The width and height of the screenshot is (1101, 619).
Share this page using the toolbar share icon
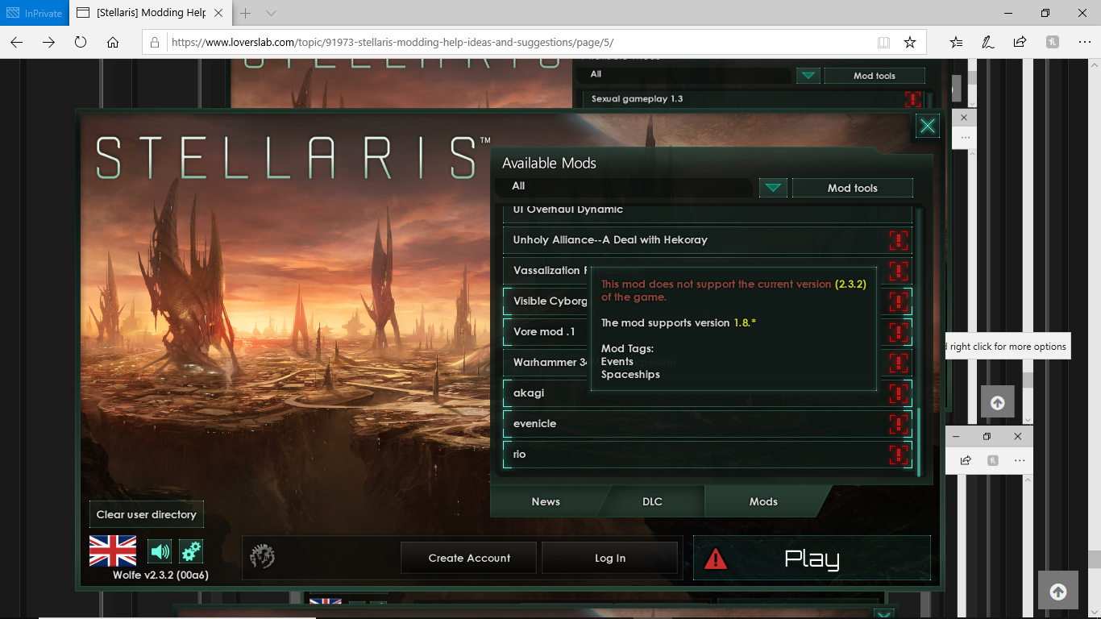(1020, 42)
